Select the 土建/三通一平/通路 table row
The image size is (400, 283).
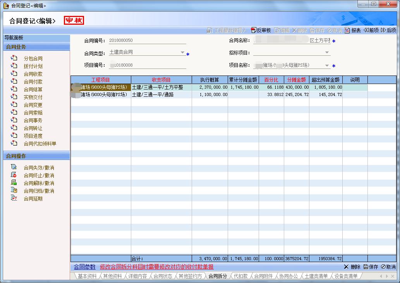(x=161, y=94)
